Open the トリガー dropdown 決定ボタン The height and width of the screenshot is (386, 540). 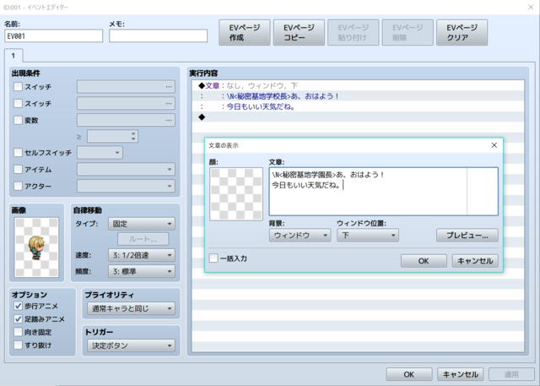(x=132, y=345)
